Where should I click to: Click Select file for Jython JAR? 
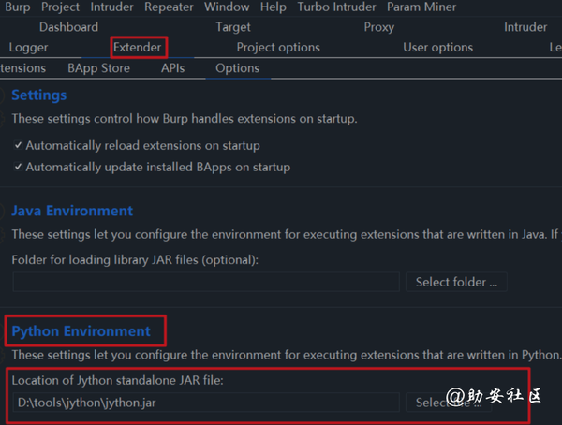(456, 403)
